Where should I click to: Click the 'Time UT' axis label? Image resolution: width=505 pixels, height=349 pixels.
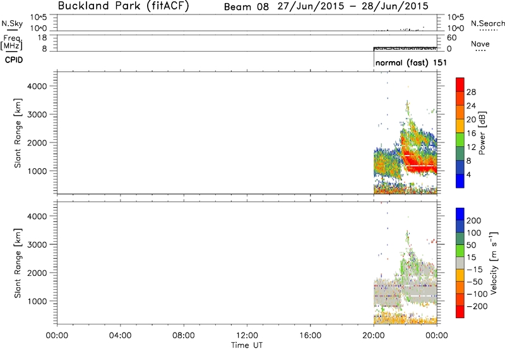click(247, 345)
